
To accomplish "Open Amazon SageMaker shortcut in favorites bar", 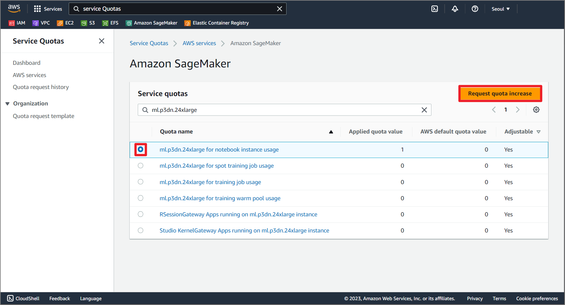I will click(x=152, y=23).
